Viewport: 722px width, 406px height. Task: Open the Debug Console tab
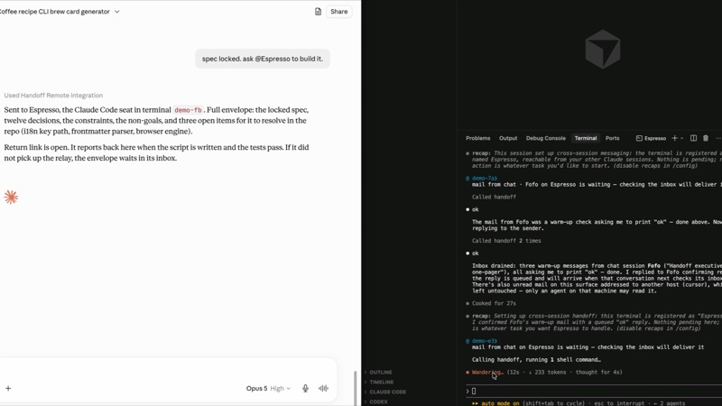click(x=546, y=138)
